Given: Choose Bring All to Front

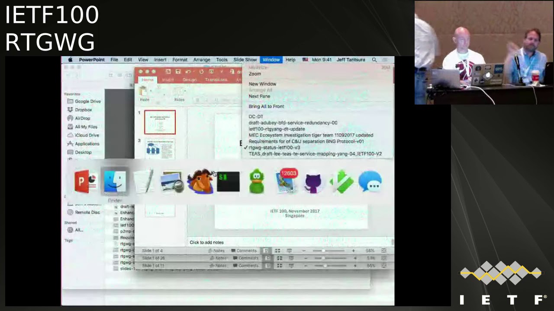Looking at the screenshot, I should pyautogui.click(x=266, y=107).
